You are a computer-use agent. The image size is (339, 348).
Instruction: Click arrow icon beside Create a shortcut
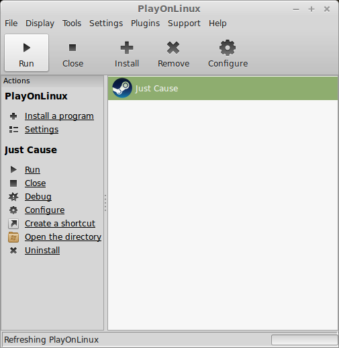pyautogui.click(x=13, y=224)
